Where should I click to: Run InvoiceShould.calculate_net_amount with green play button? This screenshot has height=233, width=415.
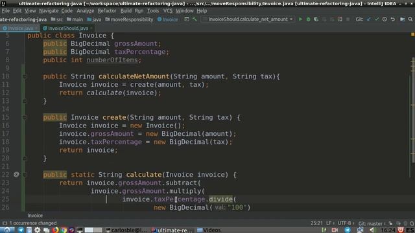(x=300, y=19)
